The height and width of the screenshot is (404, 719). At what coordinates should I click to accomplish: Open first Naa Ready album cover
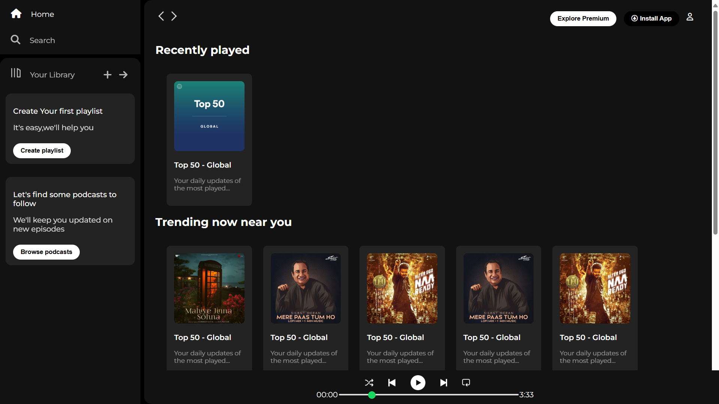pyautogui.click(x=402, y=288)
